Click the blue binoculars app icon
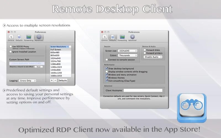 [192, 108]
